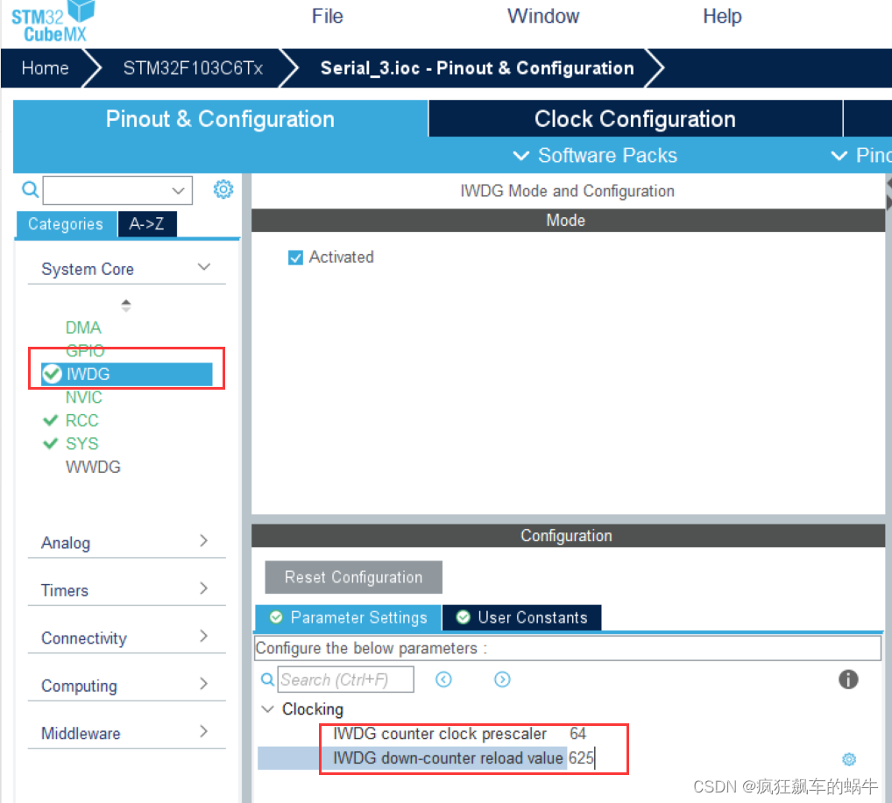Open the category search dropdown arrow
Image resolution: width=892 pixels, height=803 pixels.
coord(179,190)
